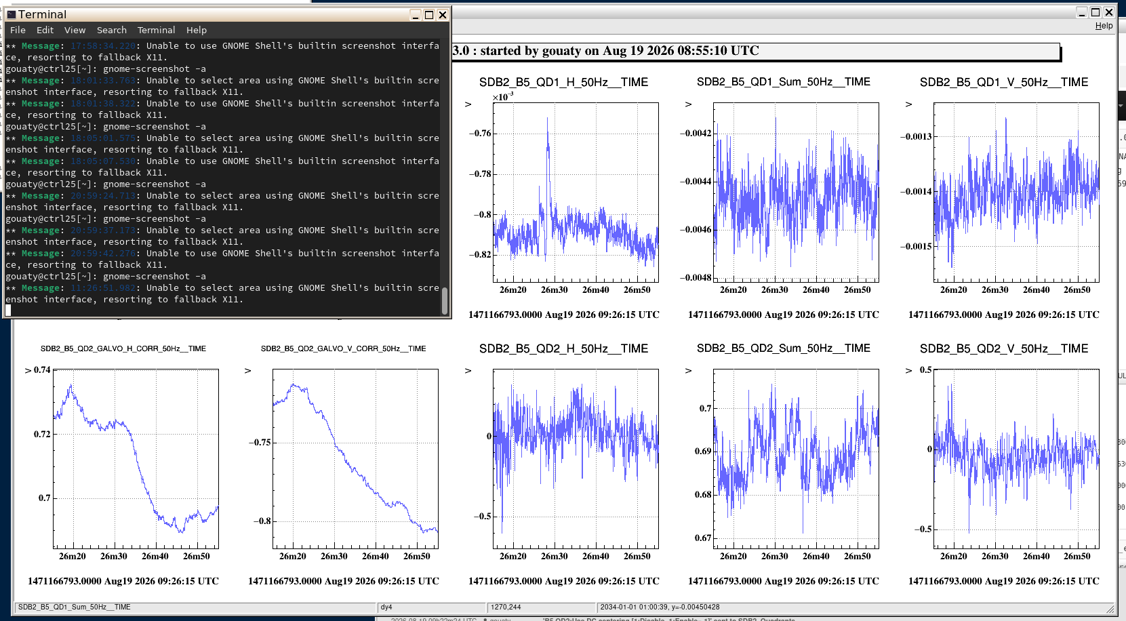Open the Edit menu in Terminal

[x=45, y=30]
